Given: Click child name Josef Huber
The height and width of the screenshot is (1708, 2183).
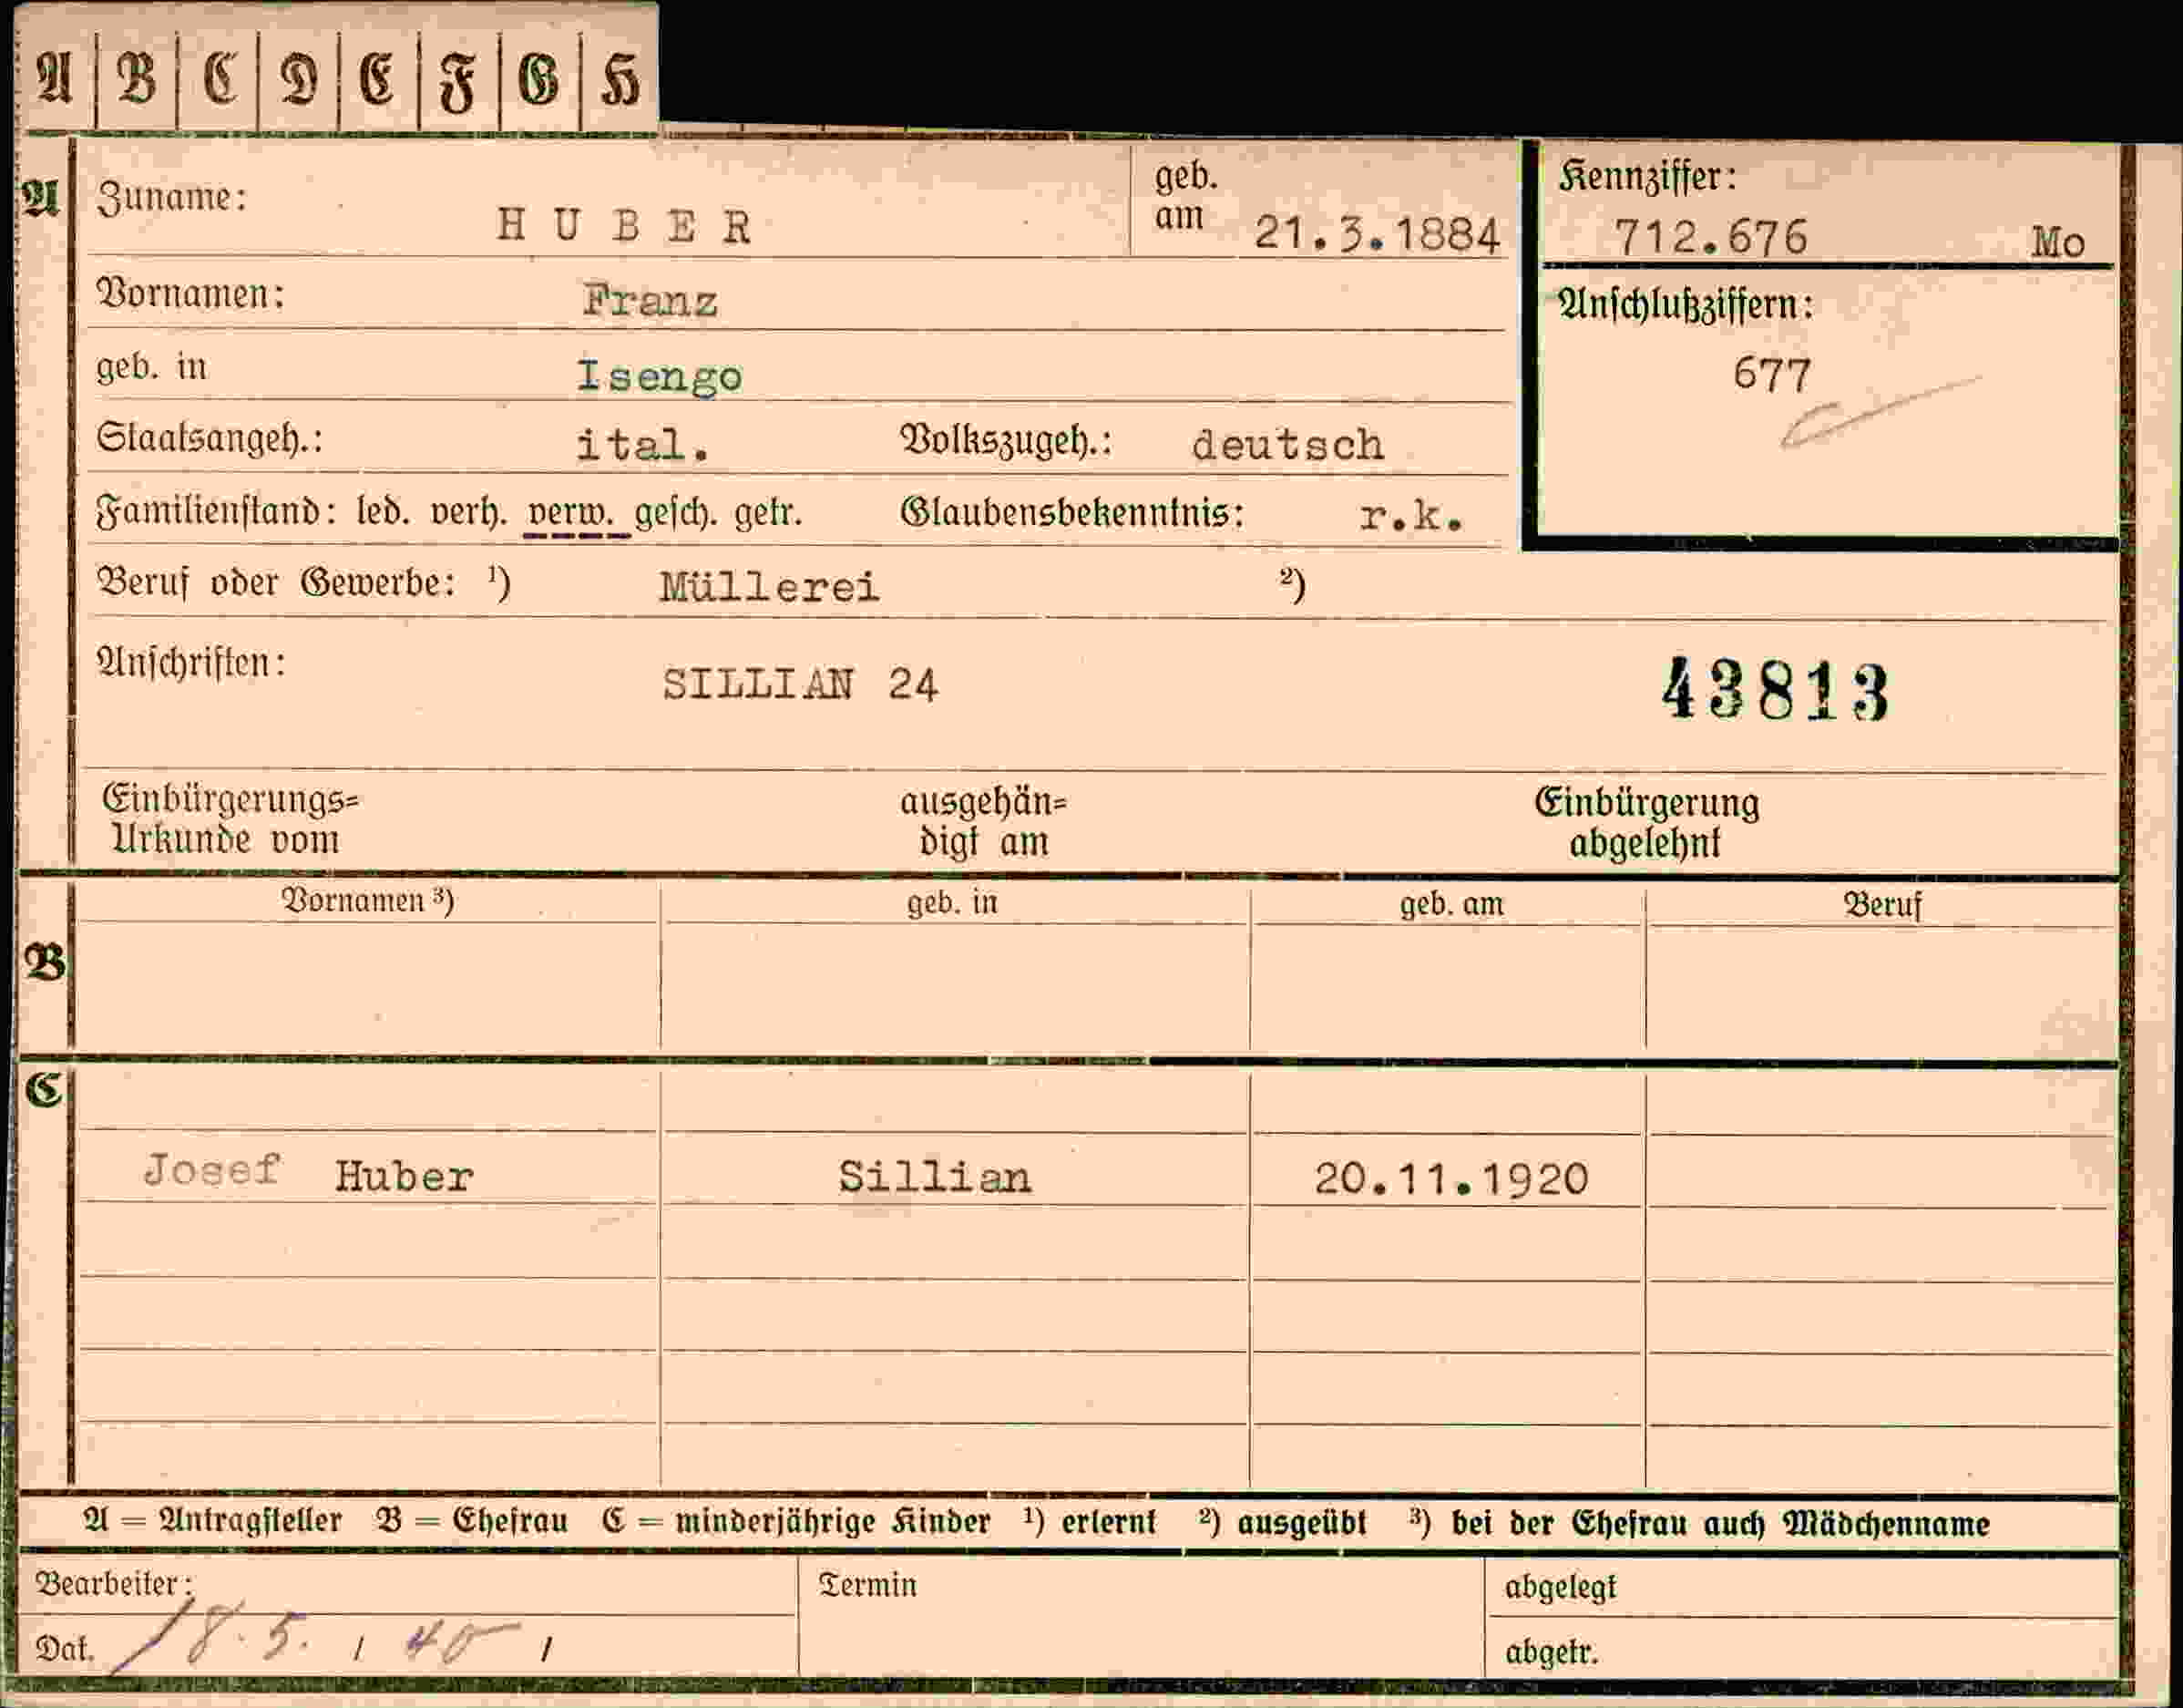Looking at the screenshot, I should click(x=309, y=1173).
